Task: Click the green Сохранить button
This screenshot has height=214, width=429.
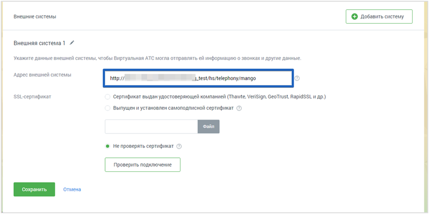Action: coord(34,189)
